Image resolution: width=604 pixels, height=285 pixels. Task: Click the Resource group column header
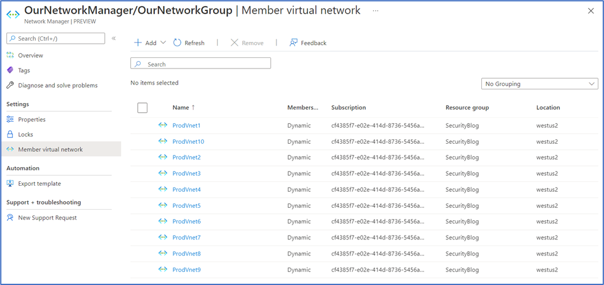click(x=467, y=107)
